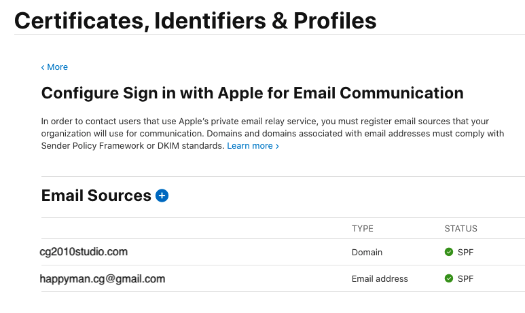The height and width of the screenshot is (313, 525).
Task: Click the Configure Sign in with Apple heading
Action: click(x=252, y=93)
